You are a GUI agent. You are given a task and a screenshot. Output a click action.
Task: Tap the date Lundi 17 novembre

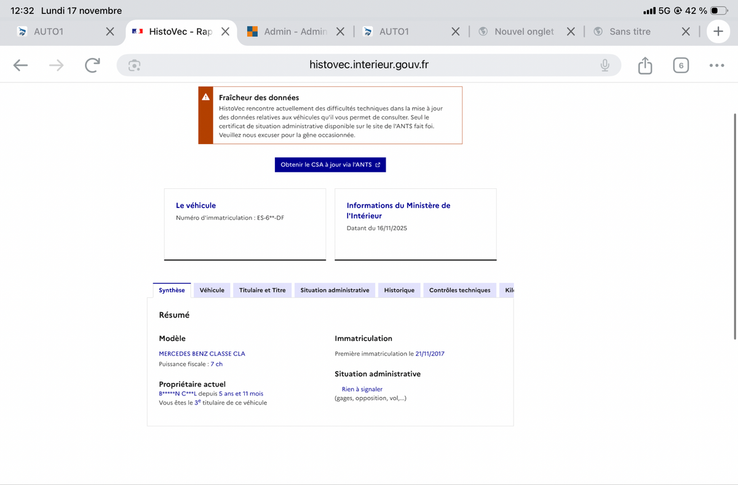tap(81, 10)
